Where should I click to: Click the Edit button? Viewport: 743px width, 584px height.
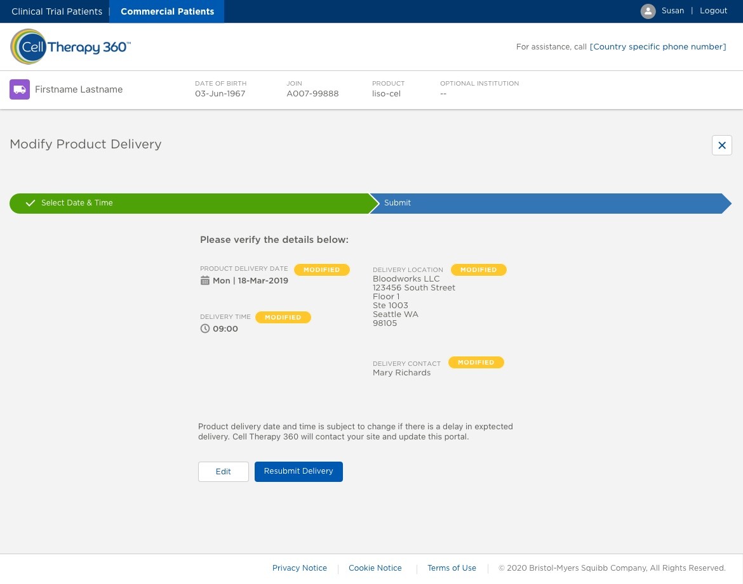(x=223, y=472)
